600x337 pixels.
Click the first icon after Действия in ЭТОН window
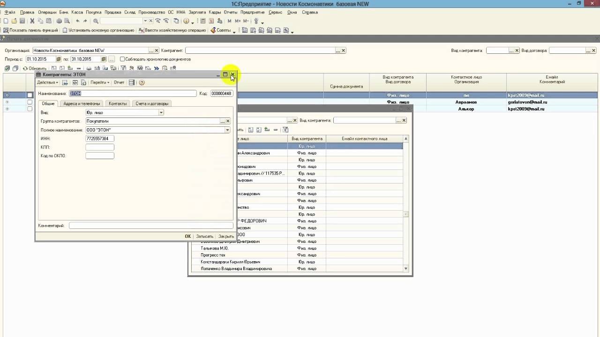(65, 82)
